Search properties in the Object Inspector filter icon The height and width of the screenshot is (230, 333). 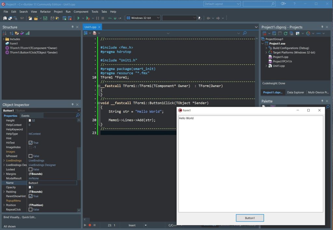[78, 115]
